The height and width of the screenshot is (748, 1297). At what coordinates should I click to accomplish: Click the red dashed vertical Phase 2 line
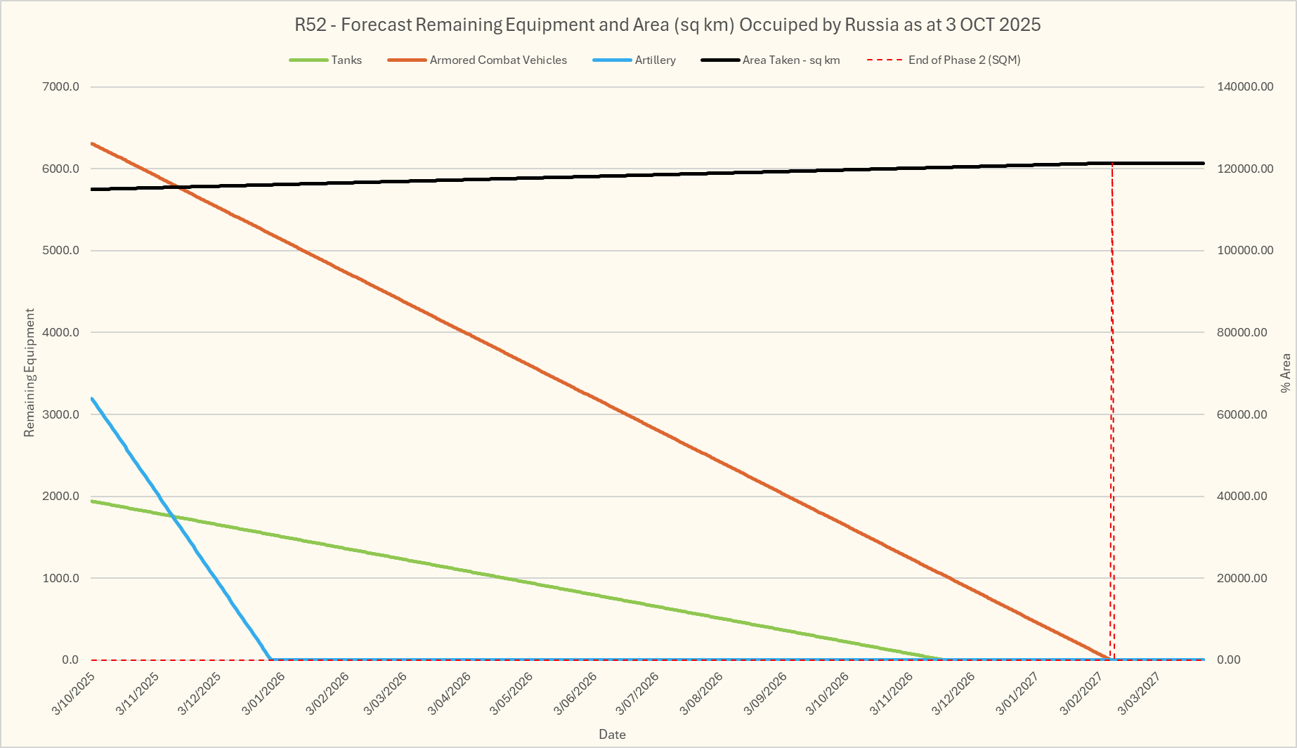1112,421
